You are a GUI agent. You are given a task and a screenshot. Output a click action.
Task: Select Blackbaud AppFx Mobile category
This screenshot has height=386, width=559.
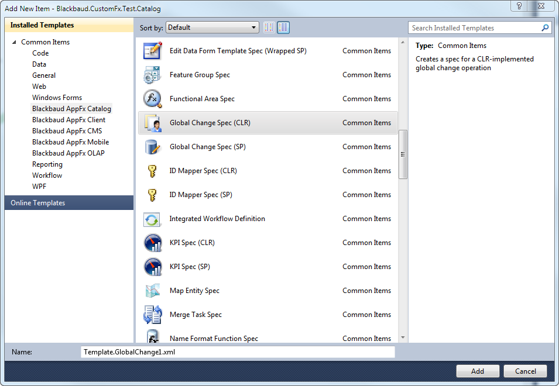[x=71, y=142]
